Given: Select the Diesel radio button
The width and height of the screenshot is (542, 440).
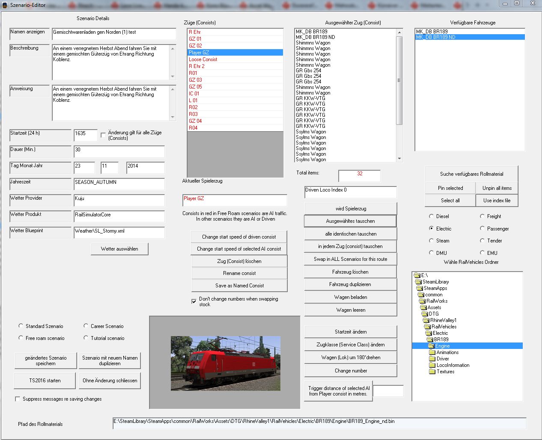Looking at the screenshot, I should tap(431, 216).
